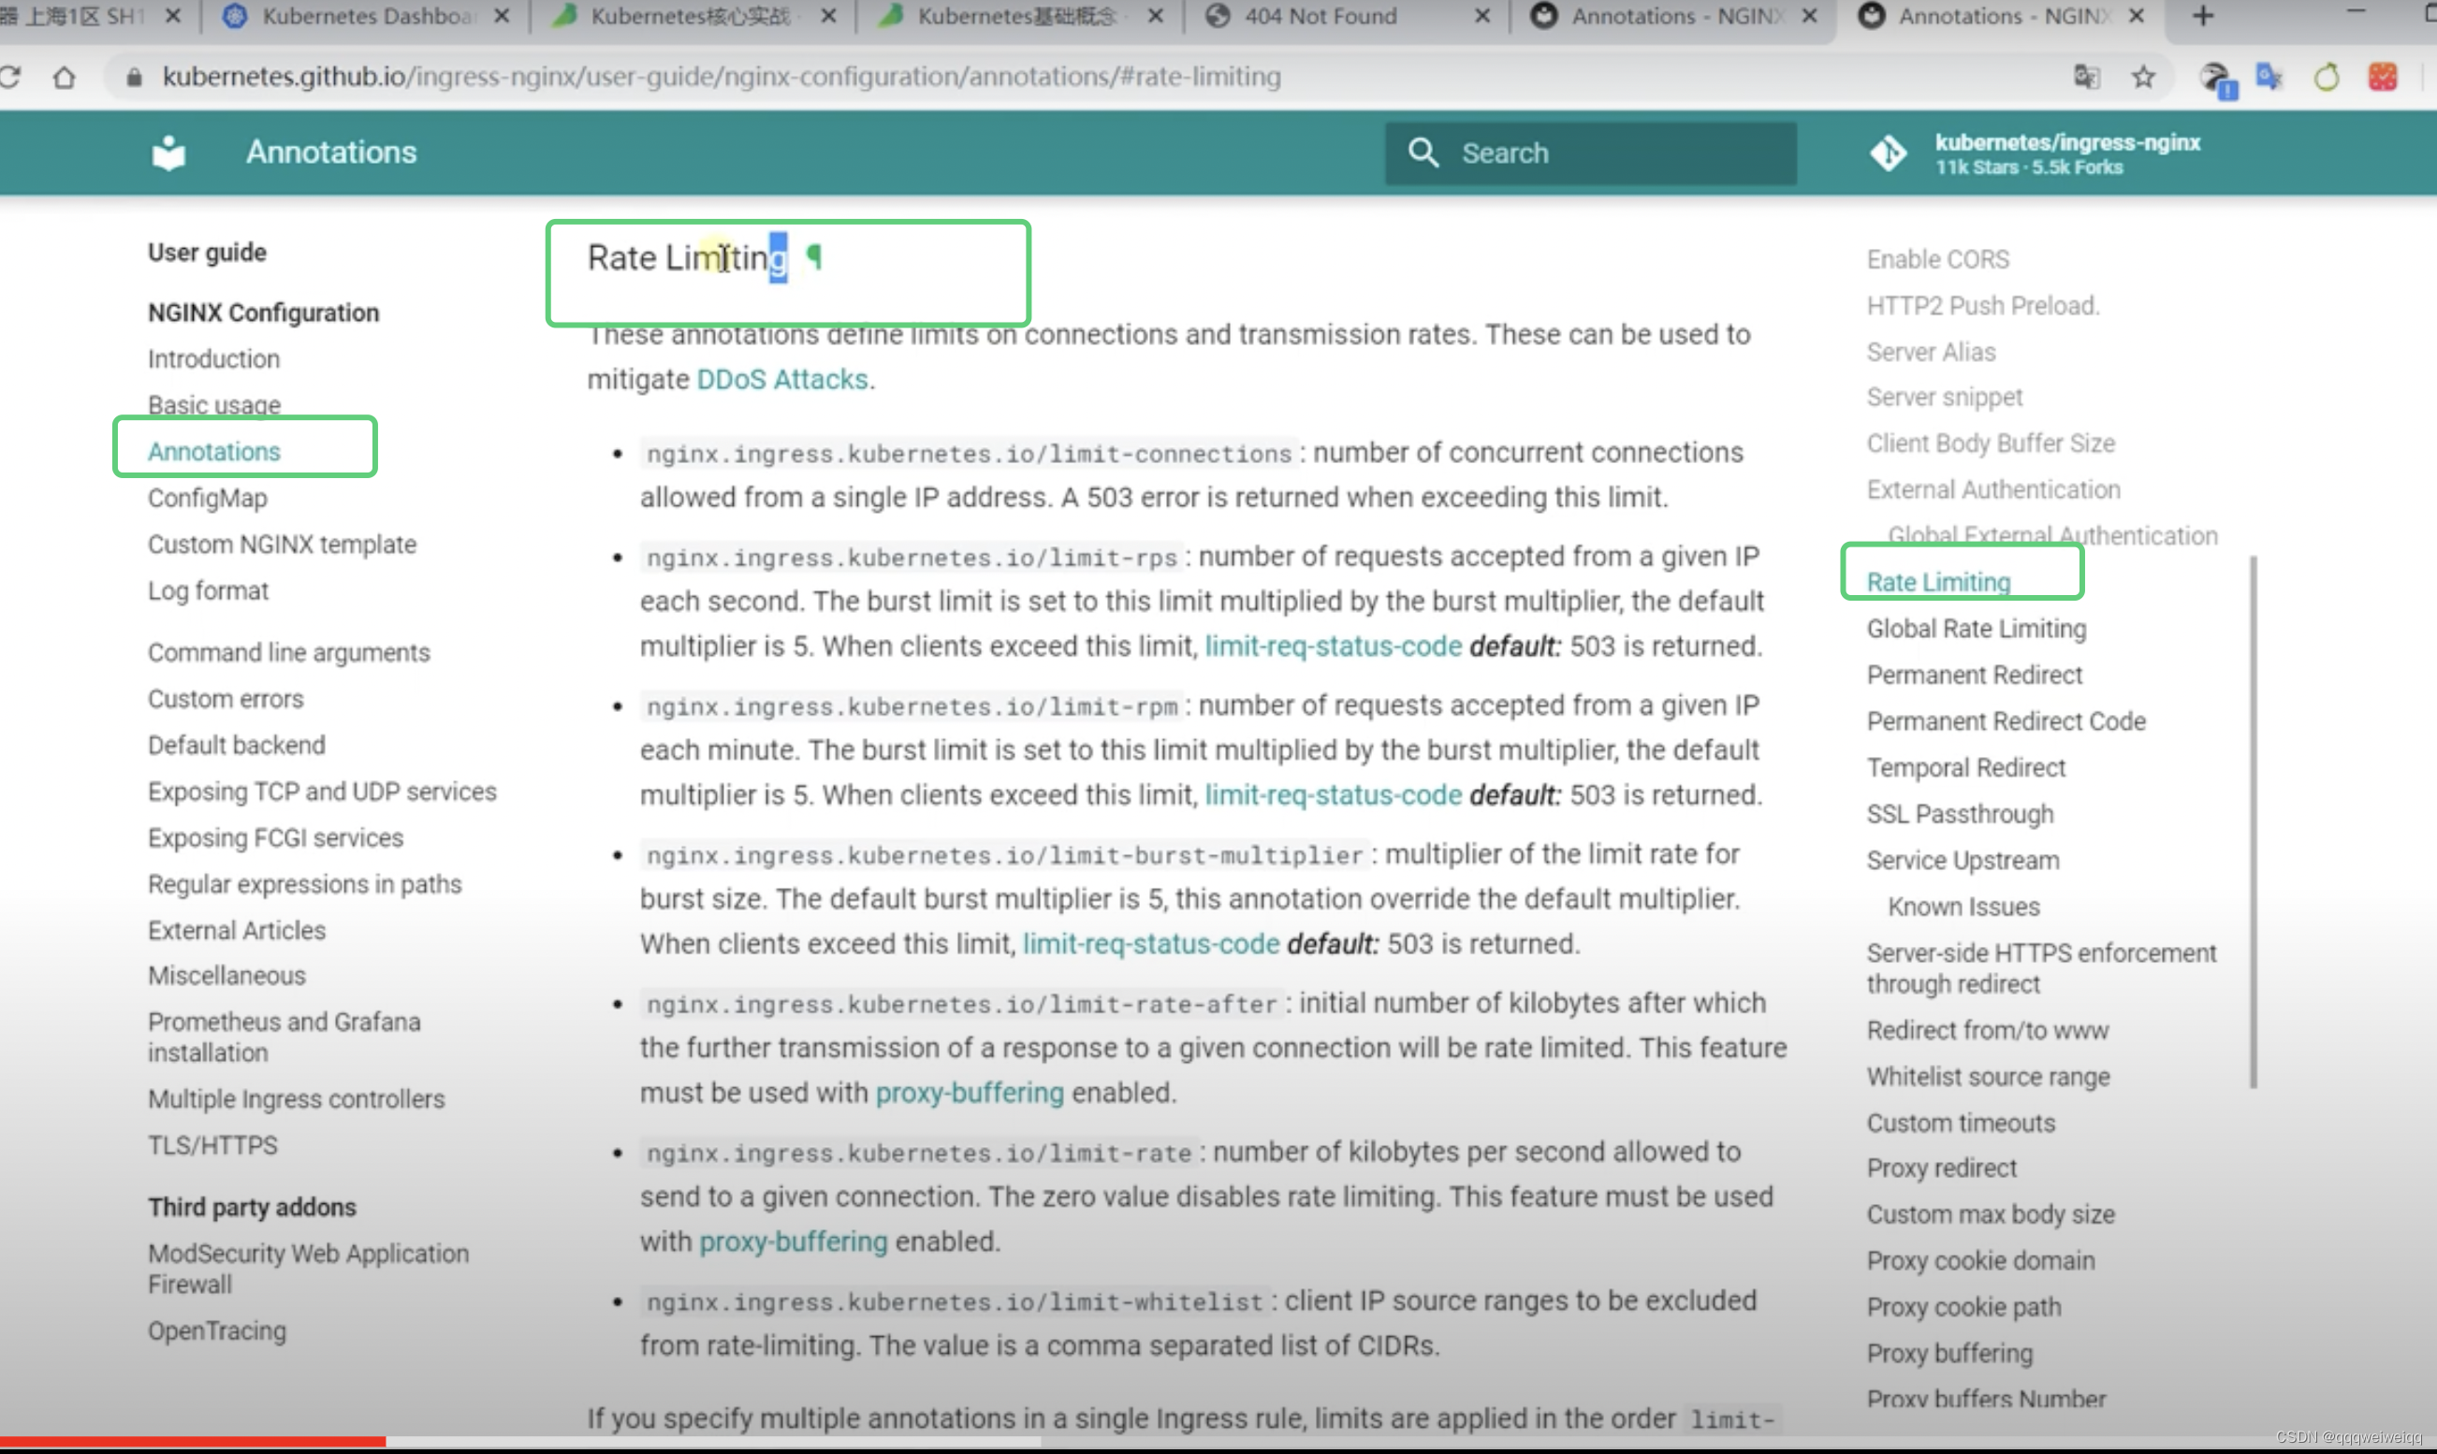This screenshot has height=1454, width=2437.
Task: Open Introduction in left sidebar
Action: [x=213, y=358]
